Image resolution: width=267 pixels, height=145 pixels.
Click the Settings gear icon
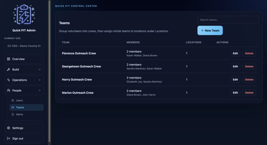[9, 128]
